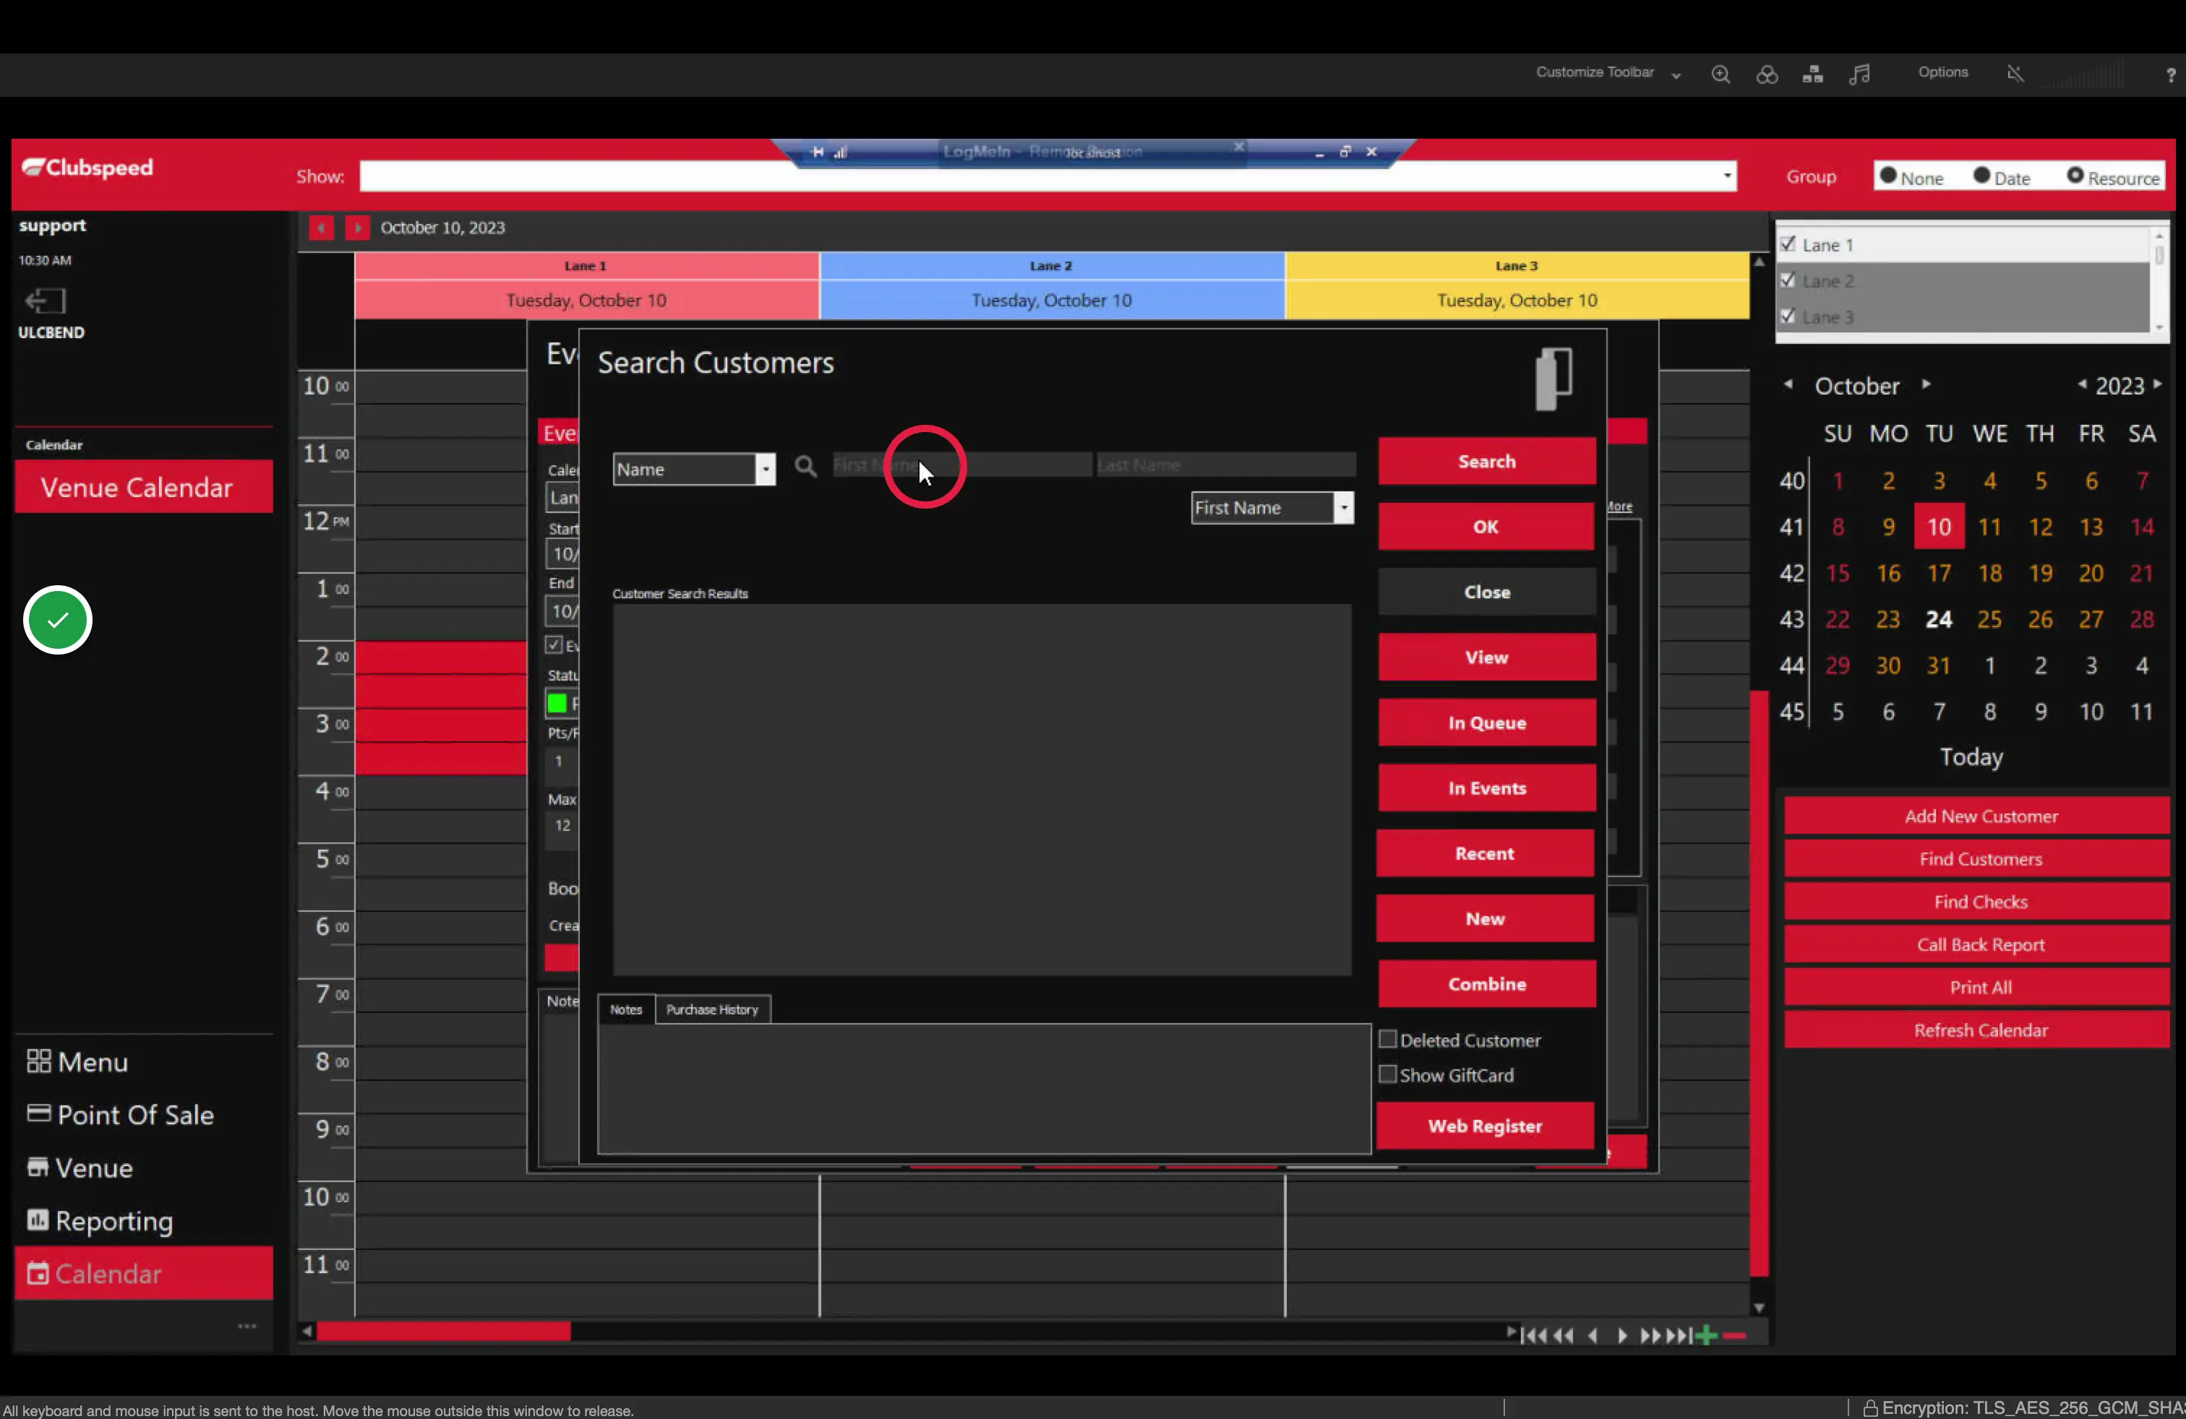
Task: Toggle the Lane 3 checkbox
Action: [1788, 316]
